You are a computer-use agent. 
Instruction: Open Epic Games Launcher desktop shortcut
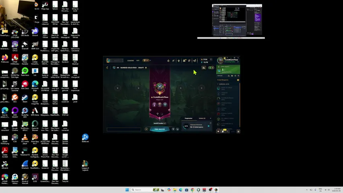[x=15, y=86]
